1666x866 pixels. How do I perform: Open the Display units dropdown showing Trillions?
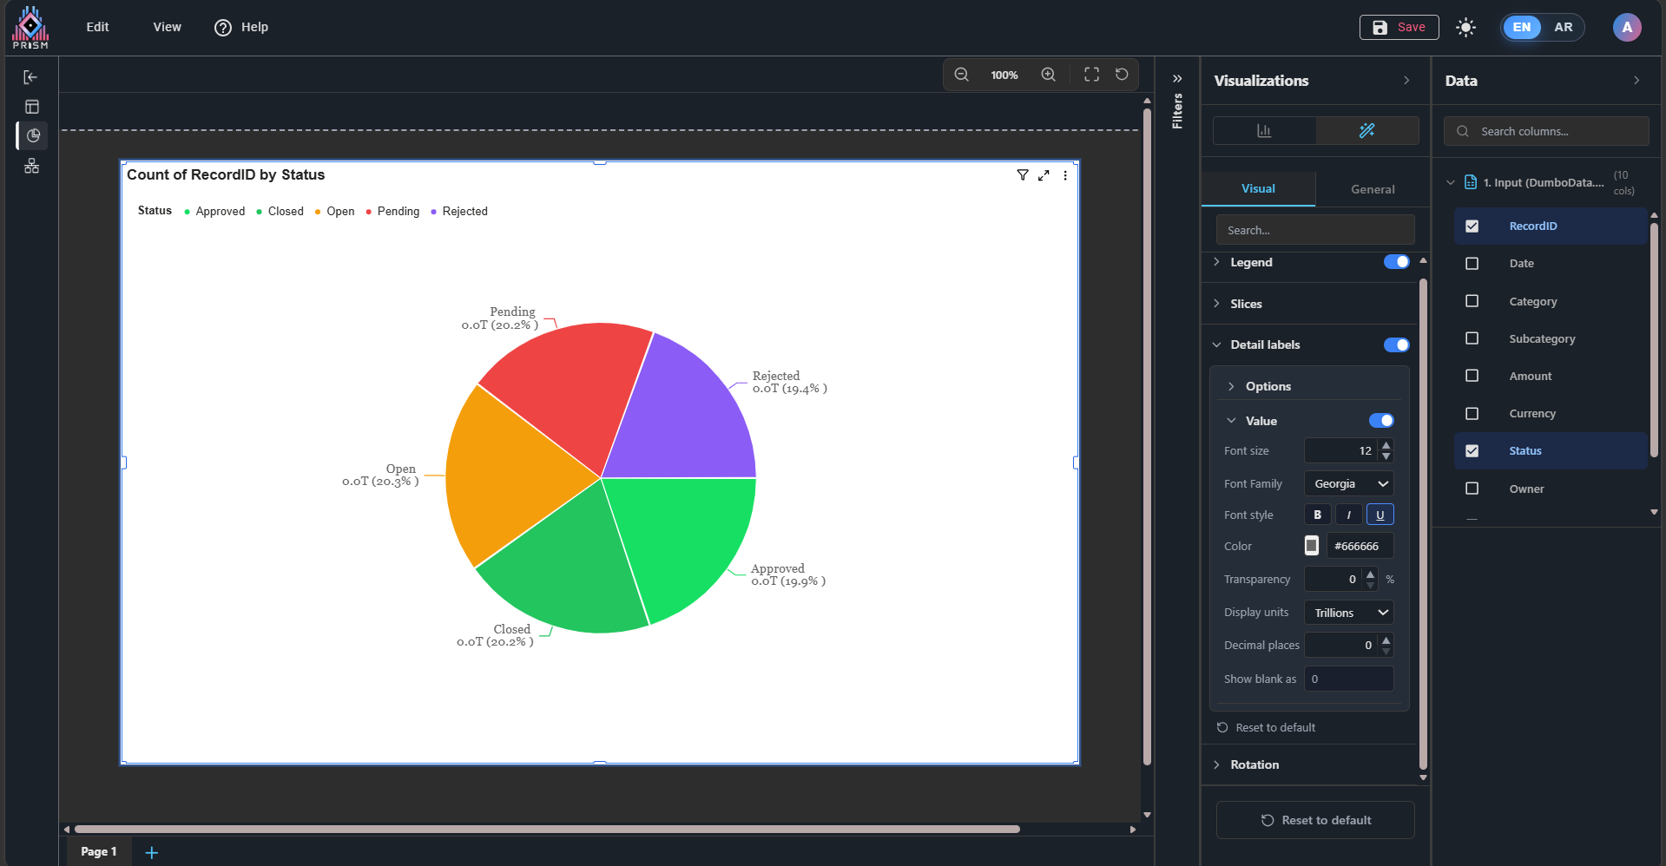[1348, 613]
